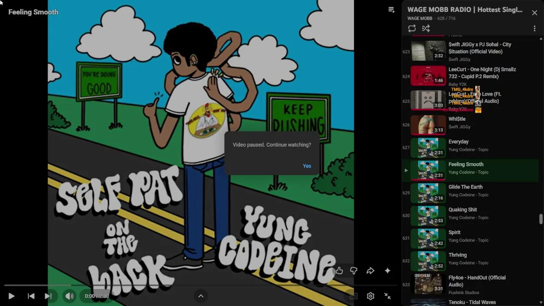Open WAGE MOBB channel link
This screenshot has height=306, width=544.
(420, 18)
